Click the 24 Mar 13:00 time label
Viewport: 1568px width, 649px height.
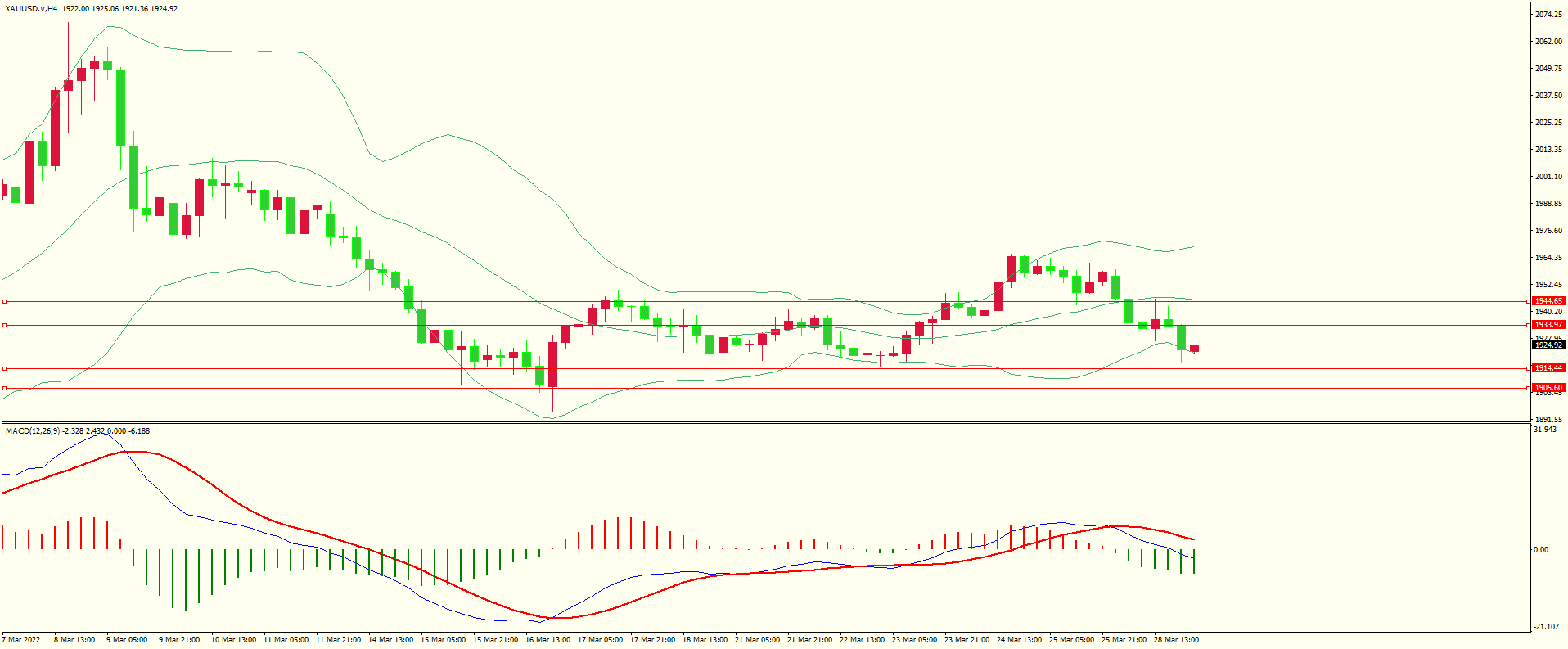(x=1019, y=640)
